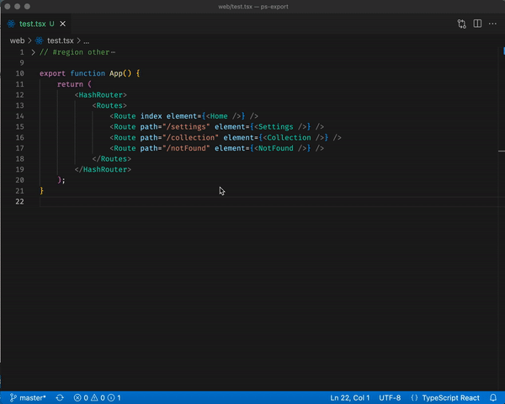Click the errors count icon in status bar
This screenshot has width=505, height=404.
77,398
